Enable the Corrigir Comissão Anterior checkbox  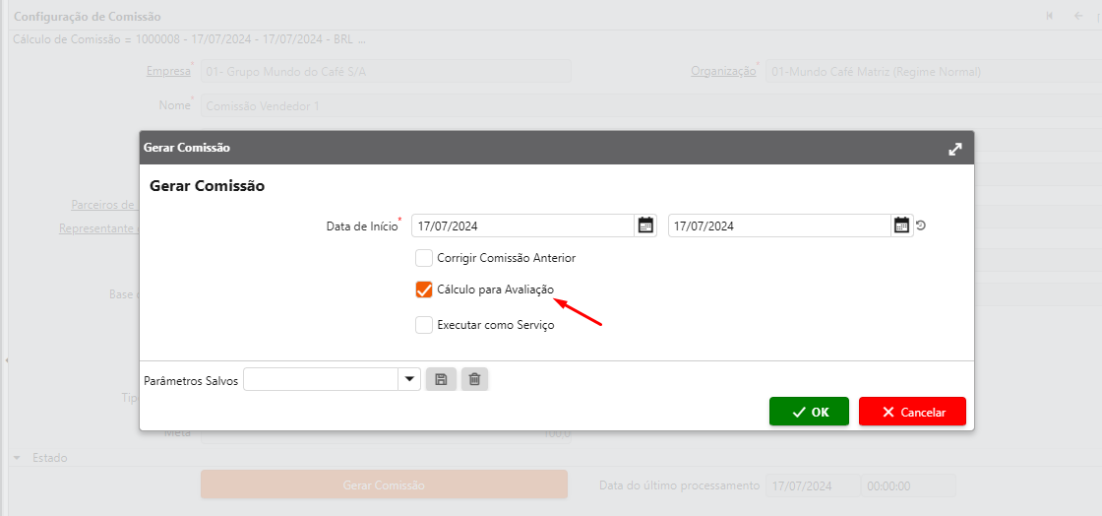coord(424,258)
